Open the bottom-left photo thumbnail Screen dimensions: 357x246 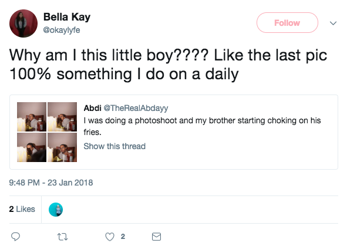point(31,147)
